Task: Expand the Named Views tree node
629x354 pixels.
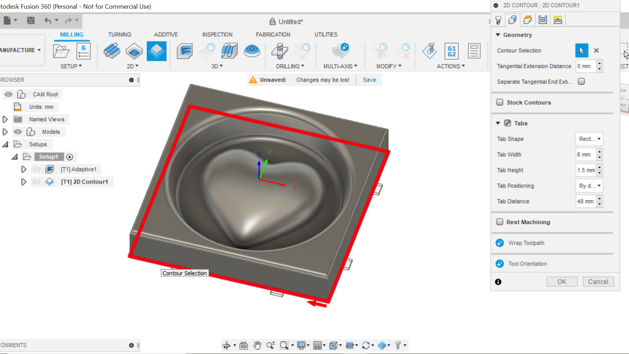Action: (x=5, y=119)
